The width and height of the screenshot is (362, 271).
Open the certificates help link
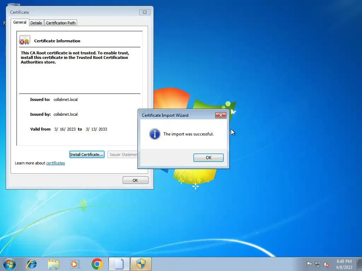(x=56, y=163)
